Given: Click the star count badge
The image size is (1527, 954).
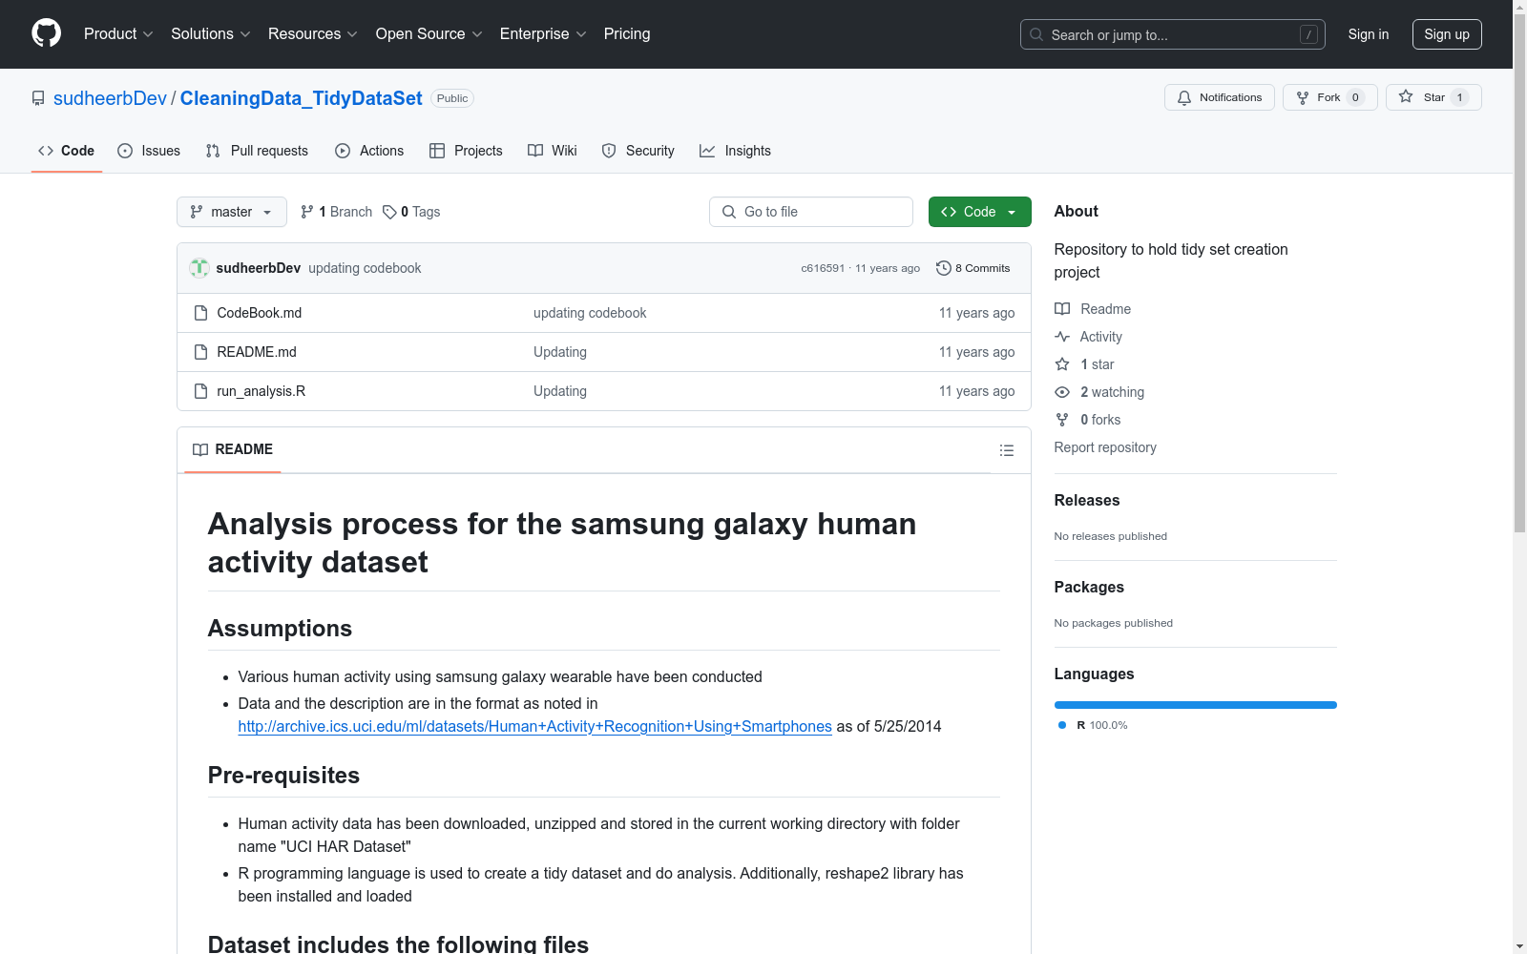Looking at the screenshot, I should pos(1459,97).
